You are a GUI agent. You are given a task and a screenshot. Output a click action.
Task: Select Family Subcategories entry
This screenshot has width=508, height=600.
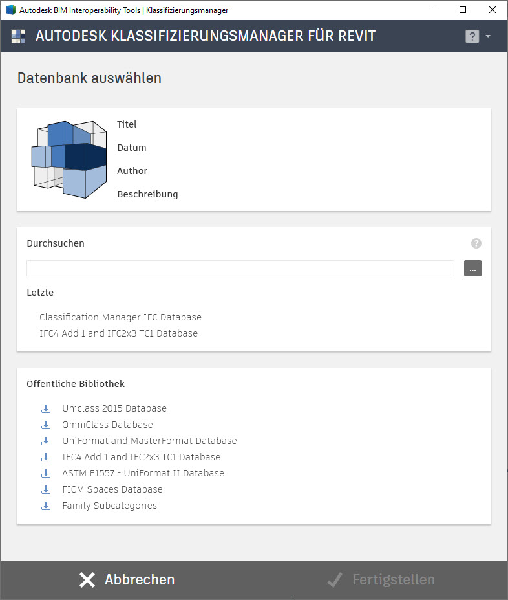pos(110,506)
